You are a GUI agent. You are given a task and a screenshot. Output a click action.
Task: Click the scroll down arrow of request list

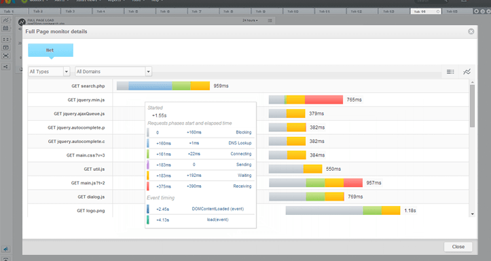tap(472, 214)
